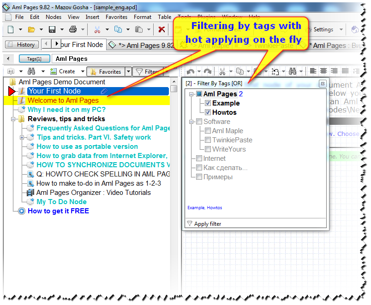The width and height of the screenshot is (371, 305).
Task: Uncheck the Example tag checkbox
Action: click(208, 103)
